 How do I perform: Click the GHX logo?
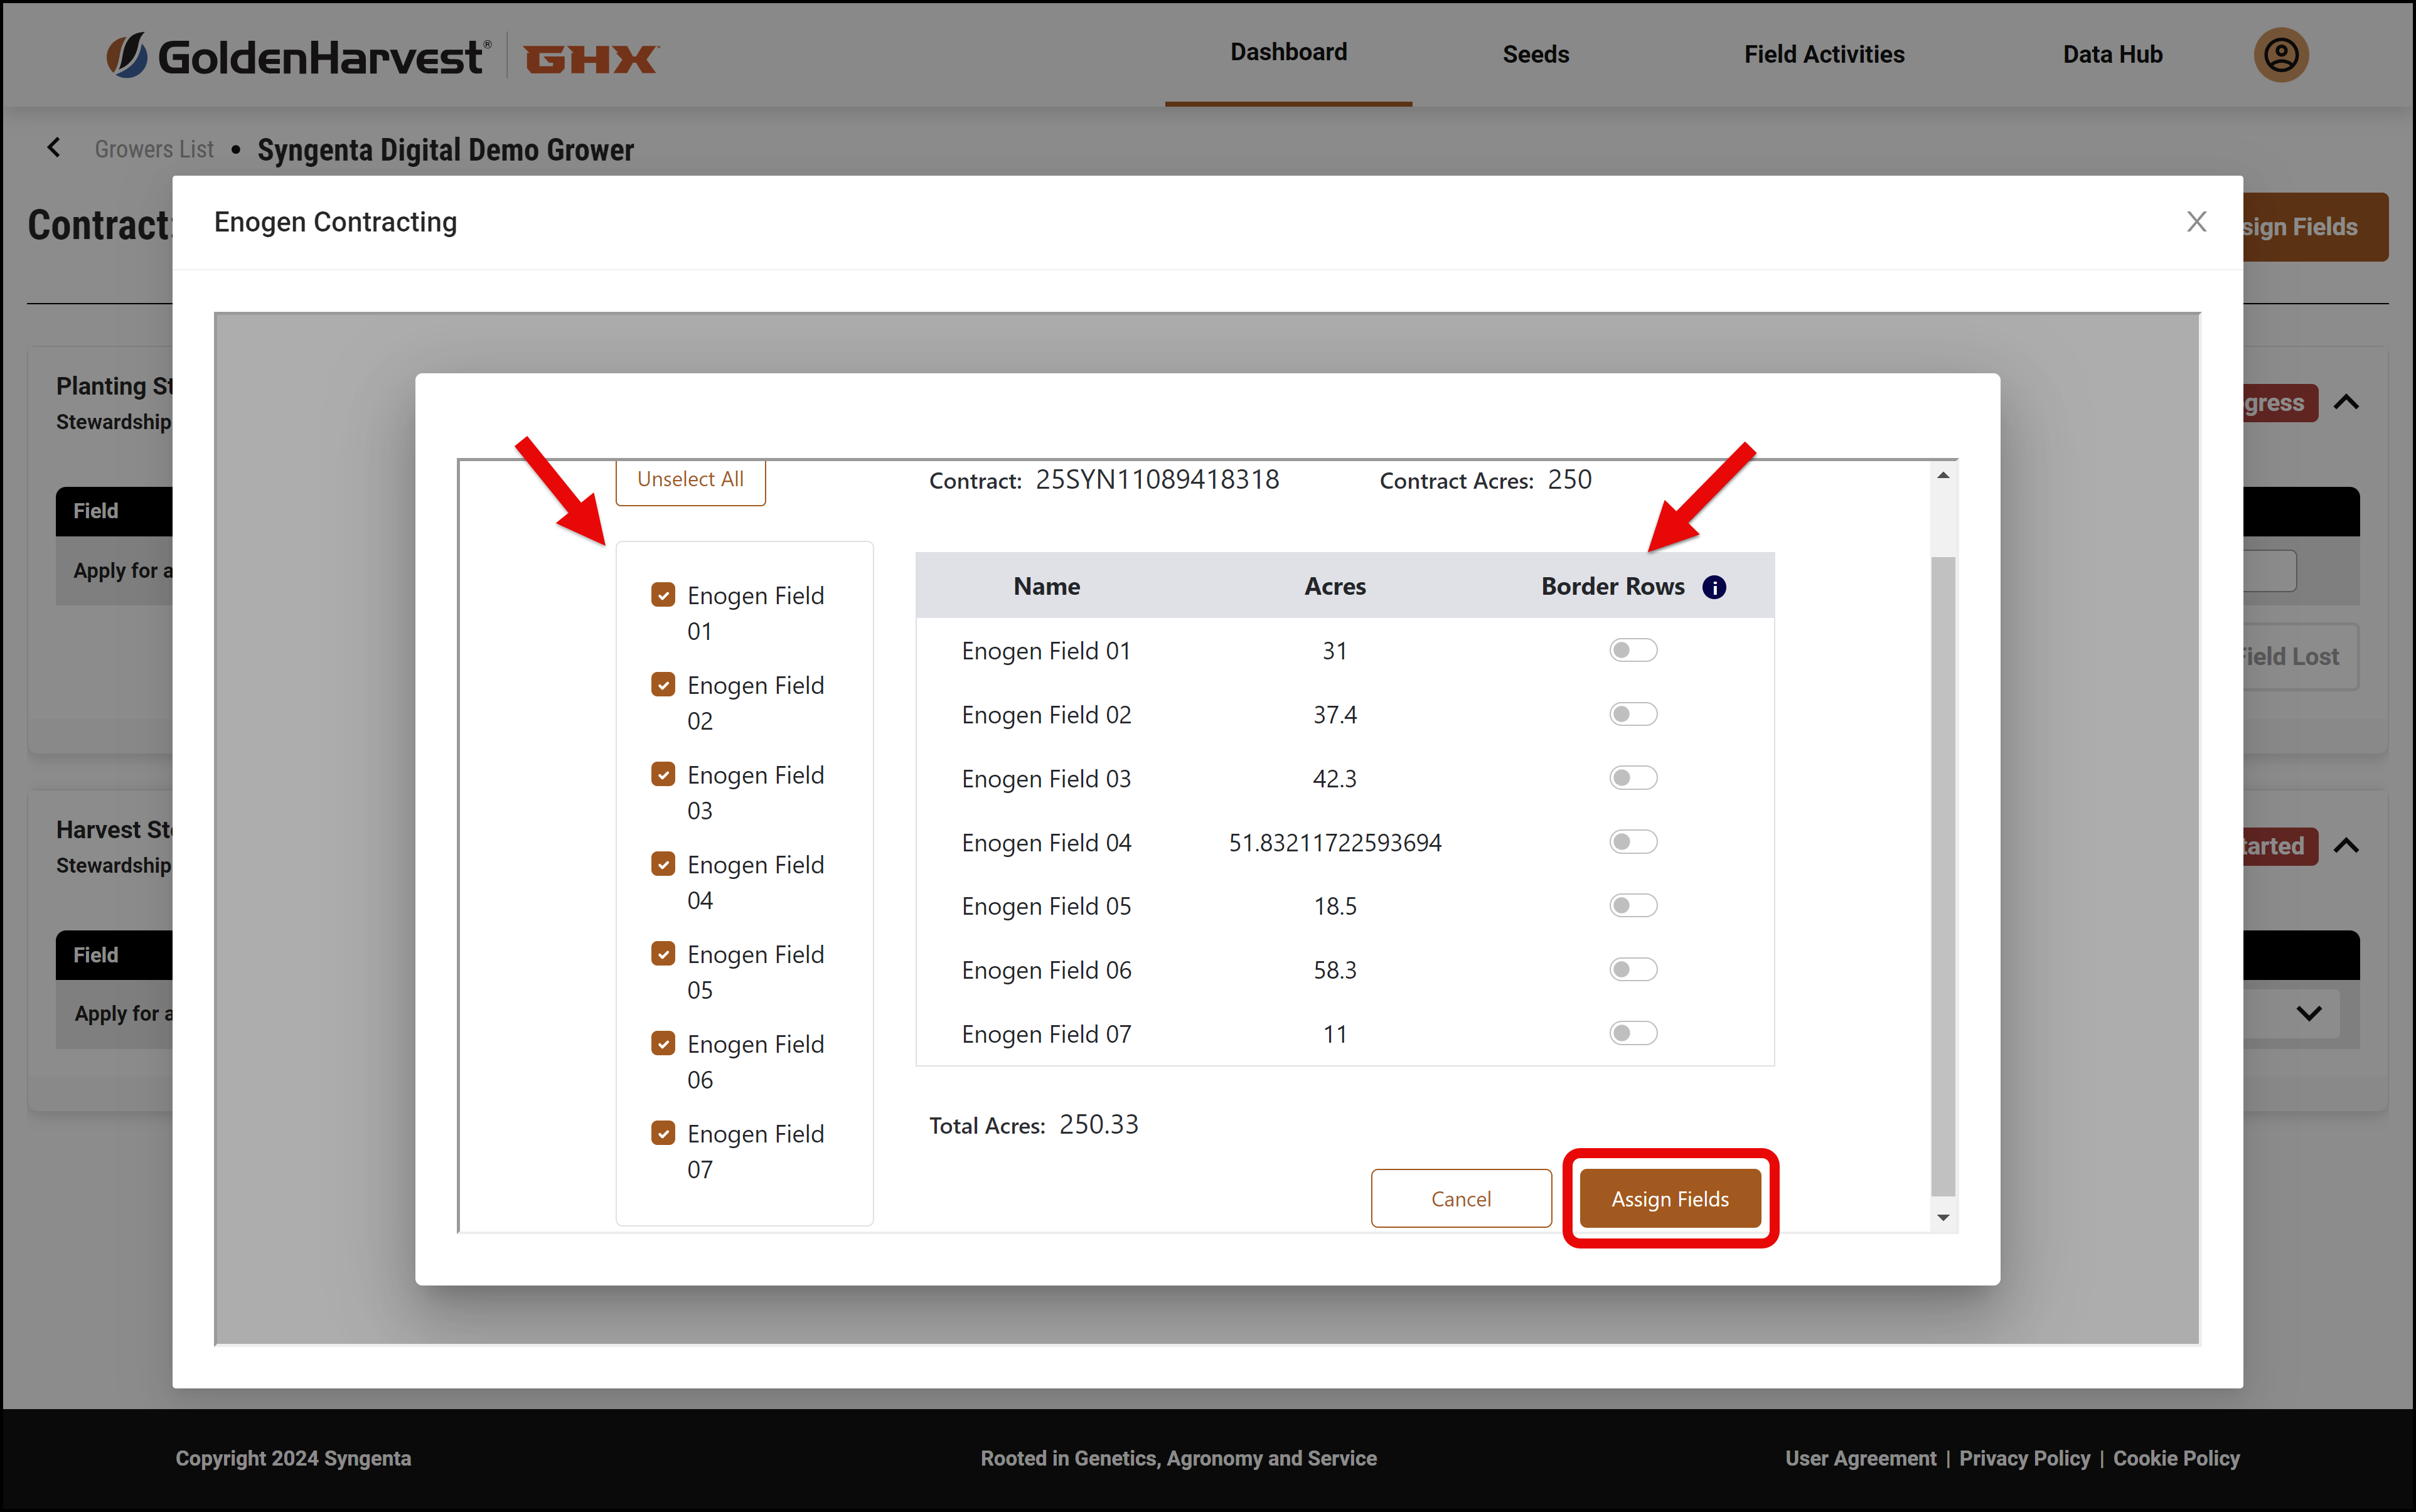click(x=590, y=57)
